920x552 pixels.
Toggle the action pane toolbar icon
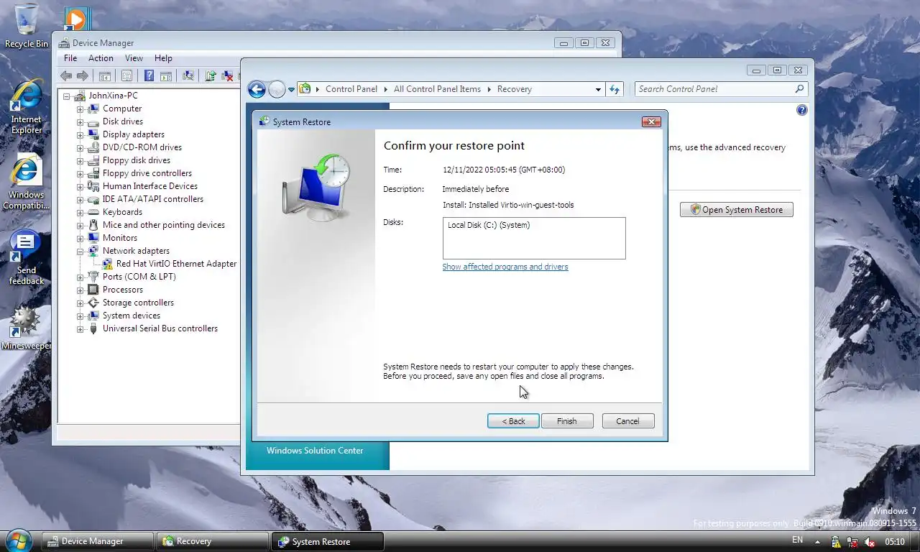point(166,75)
